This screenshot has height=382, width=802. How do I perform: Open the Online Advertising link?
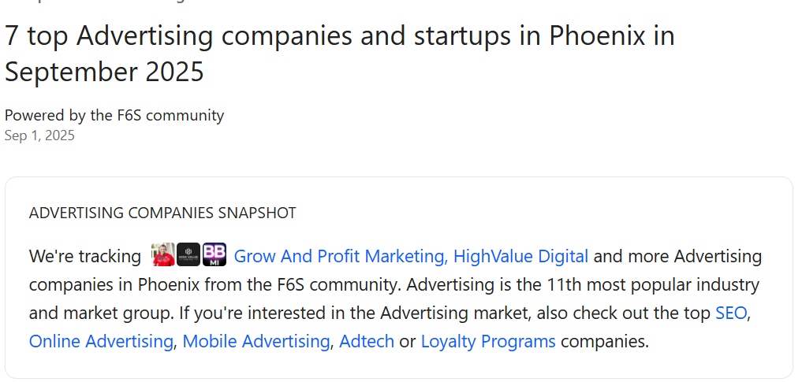coord(101,341)
